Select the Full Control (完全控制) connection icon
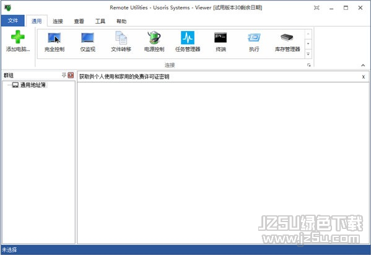Image resolution: width=371 pixels, height=255 pixels. point(55,38)
